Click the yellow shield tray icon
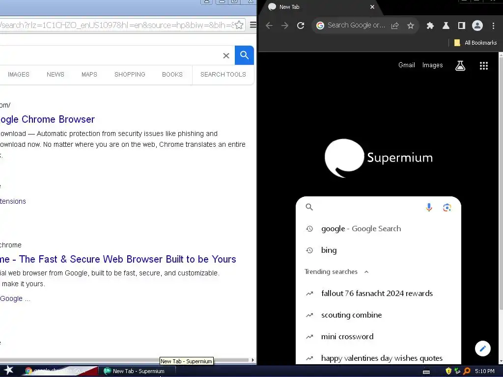503x377 pixels. [448, 371]
